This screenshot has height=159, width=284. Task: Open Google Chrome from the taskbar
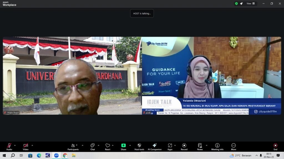pyautogui.click(x=65, y=155)
